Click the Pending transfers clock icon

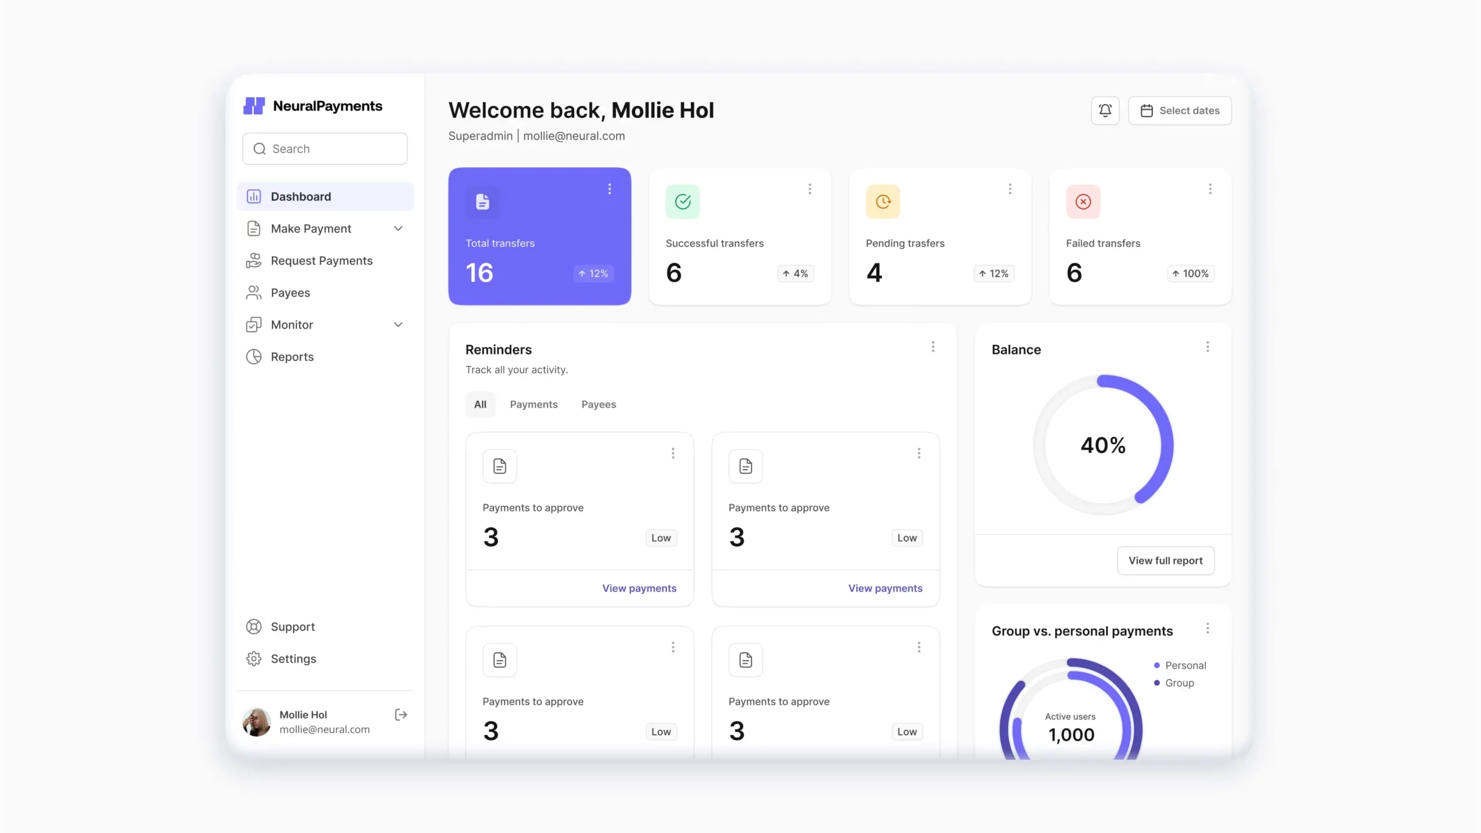(882, 201)
